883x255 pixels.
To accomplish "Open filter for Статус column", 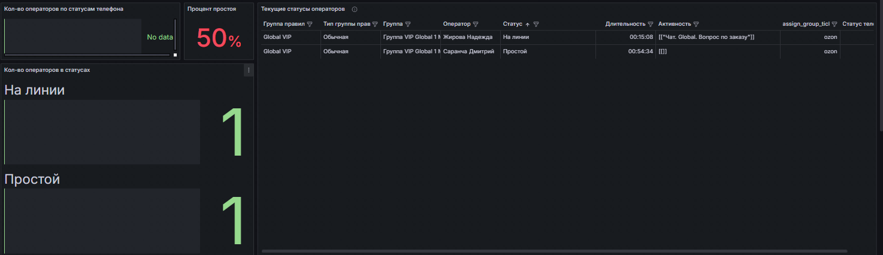I will [x=536, y=25].
